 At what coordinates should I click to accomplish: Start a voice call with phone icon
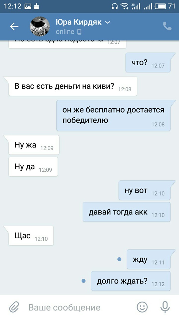click(167, 26)
